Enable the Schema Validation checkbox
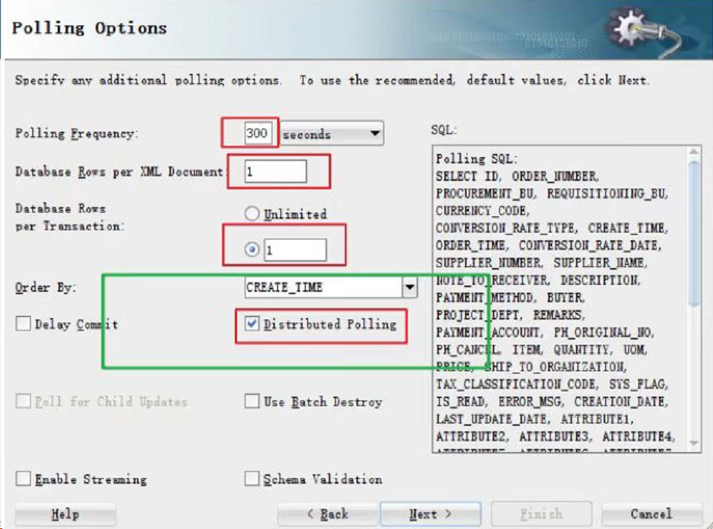 252,478
